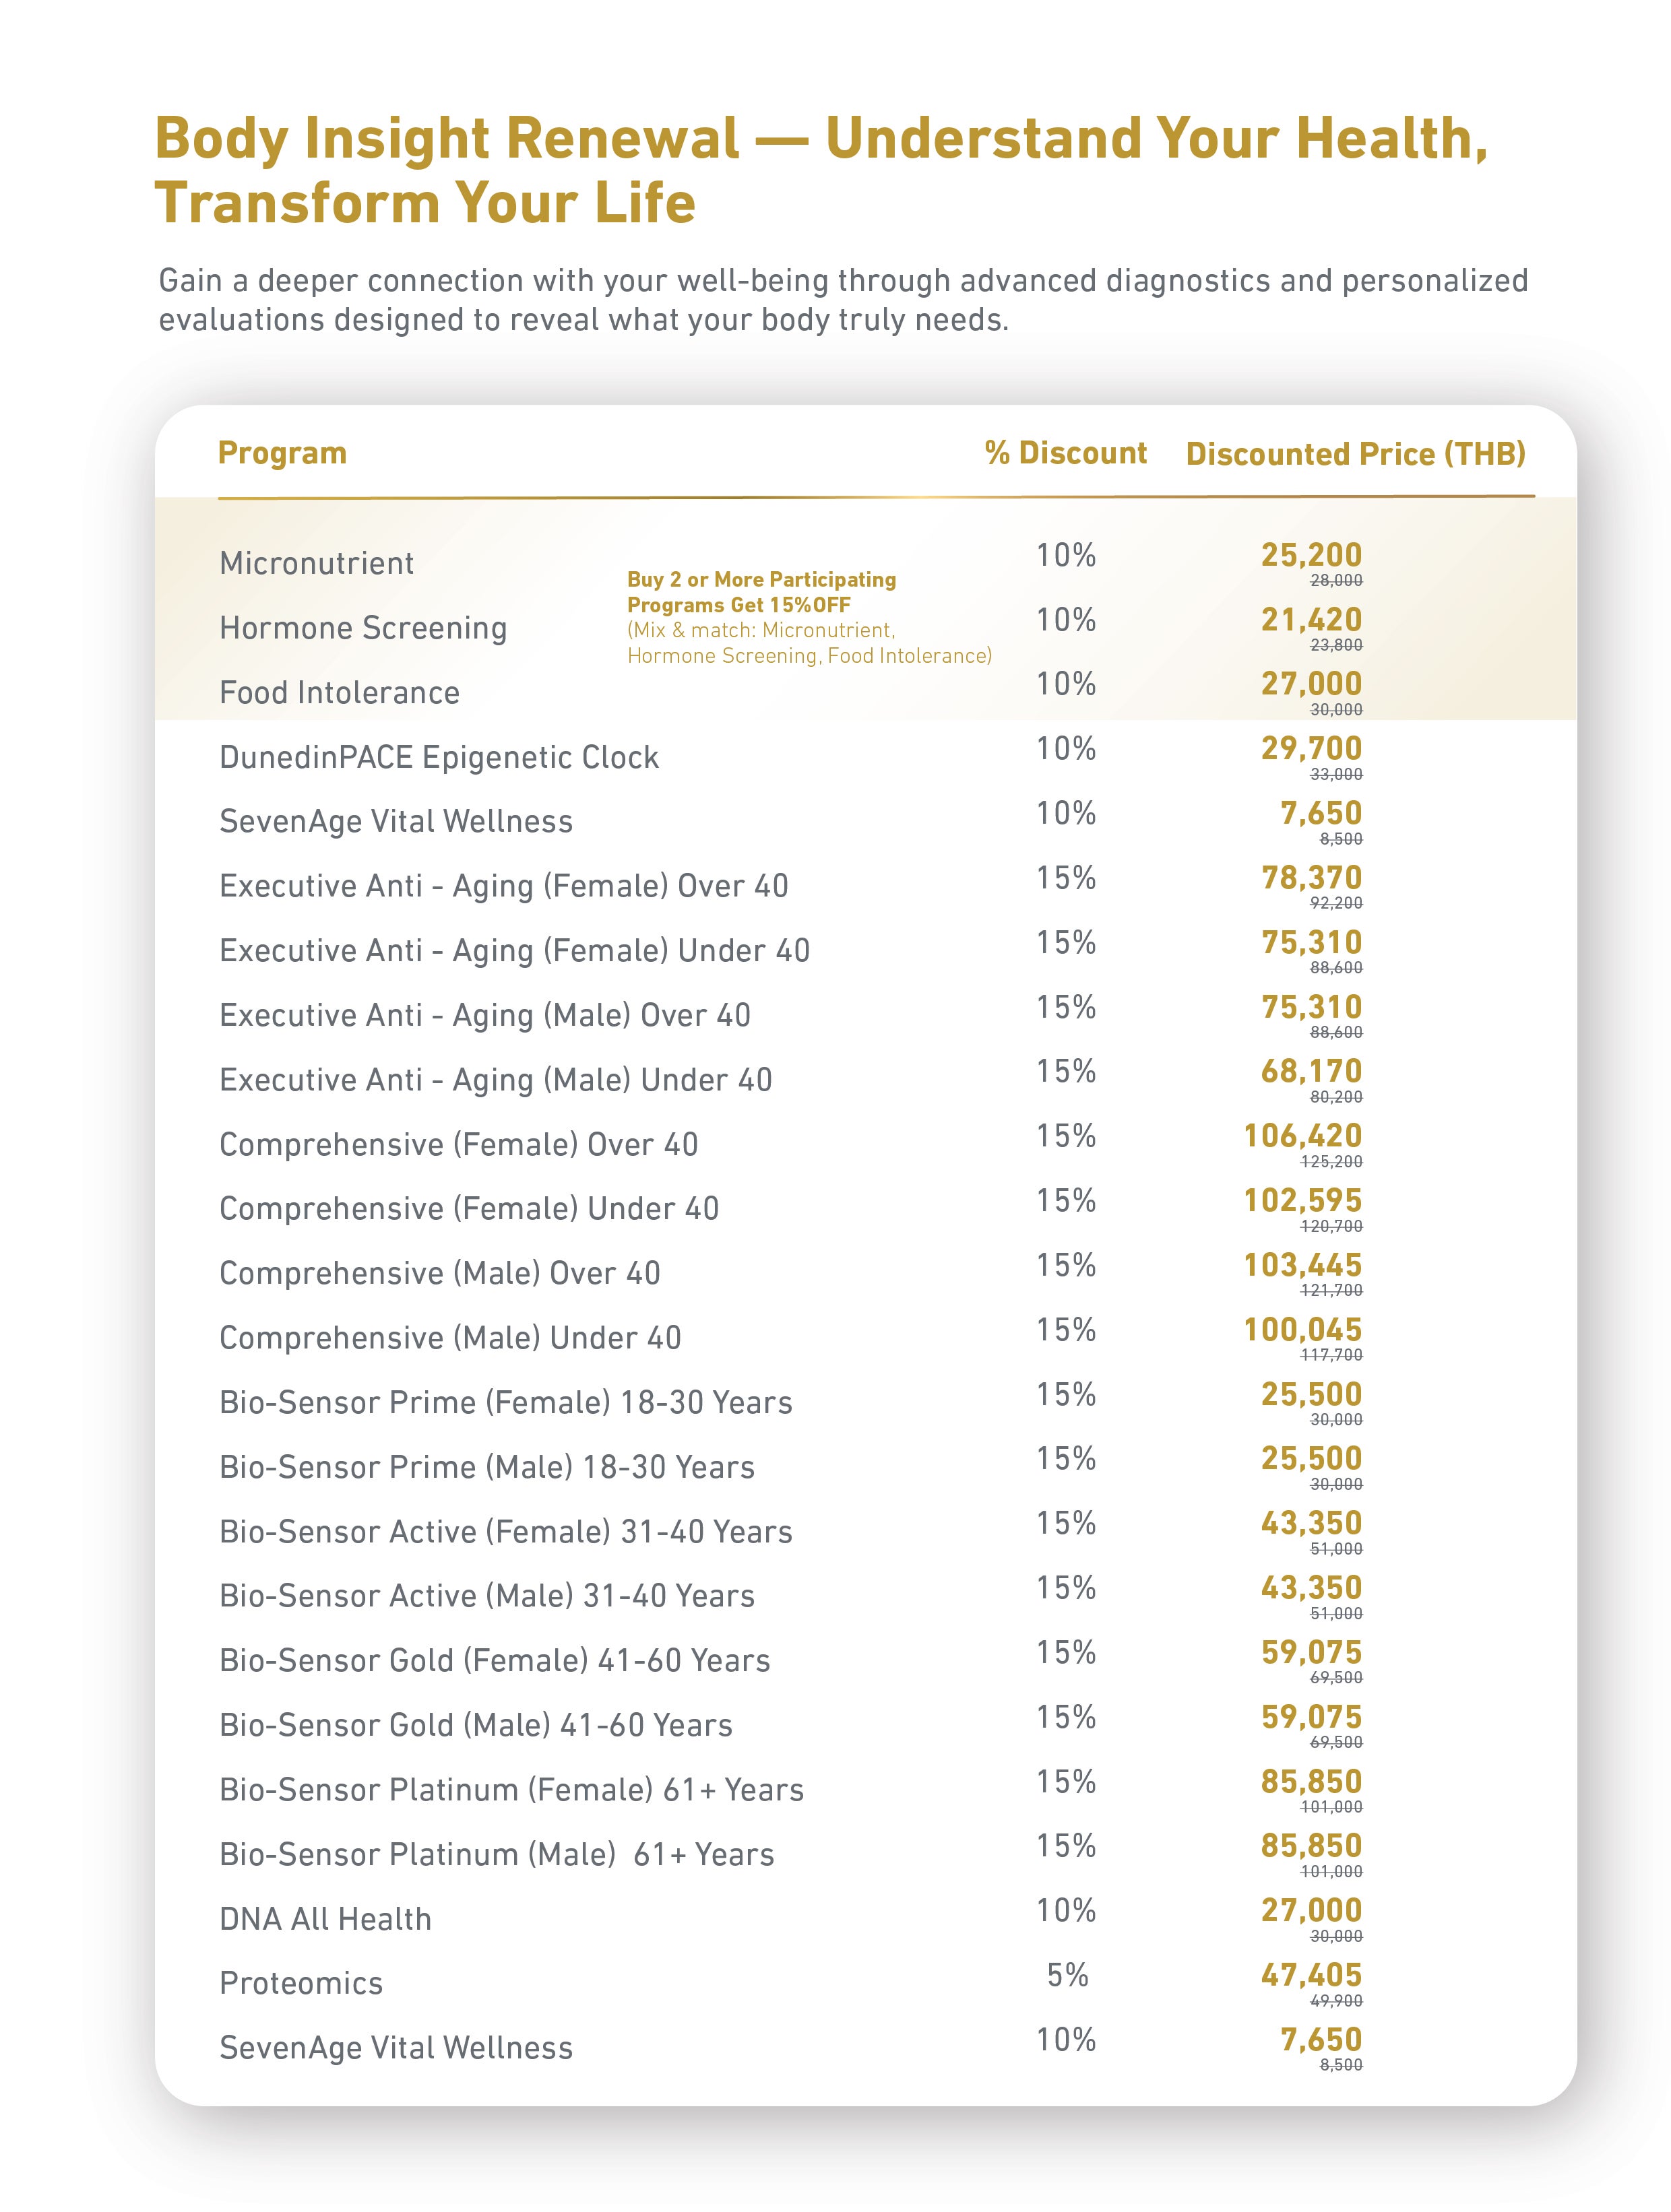Select the DNA All Health program
This screenshot has height=2212, width=1671.
325,1919
